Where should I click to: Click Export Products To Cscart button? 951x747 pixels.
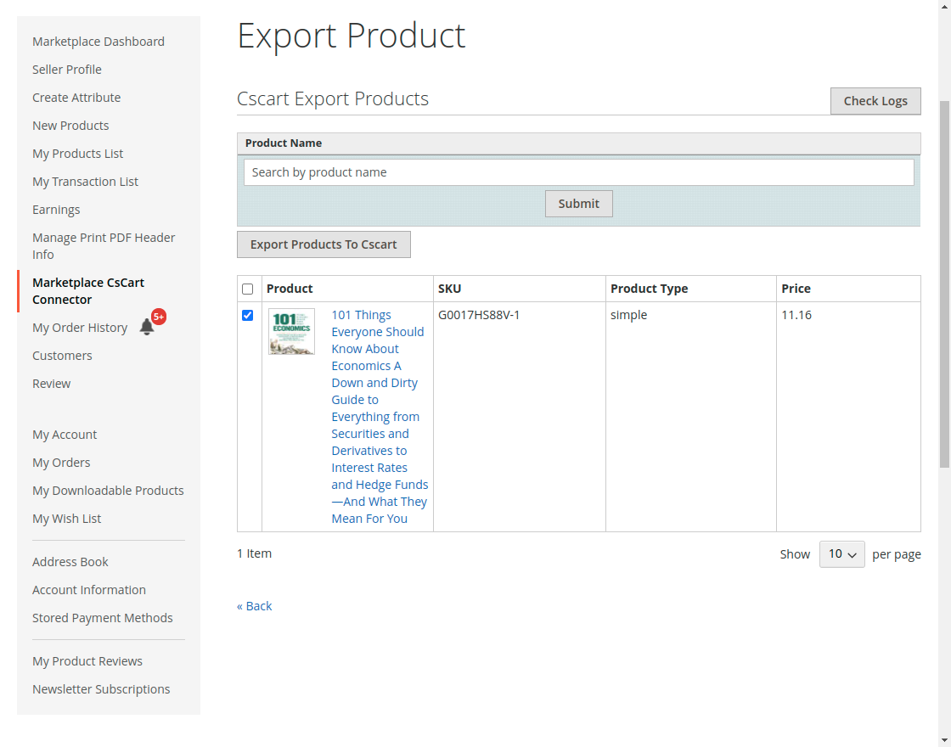324,244
